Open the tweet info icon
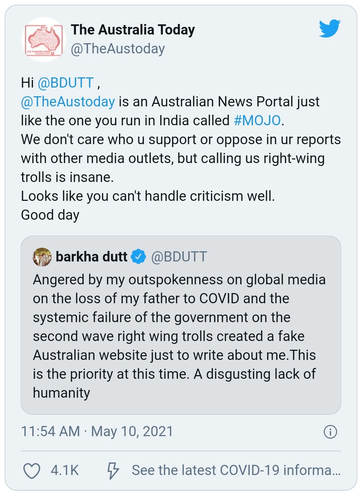Image resolution: width=362 pixels, height=495 pixels. point(330,432)
